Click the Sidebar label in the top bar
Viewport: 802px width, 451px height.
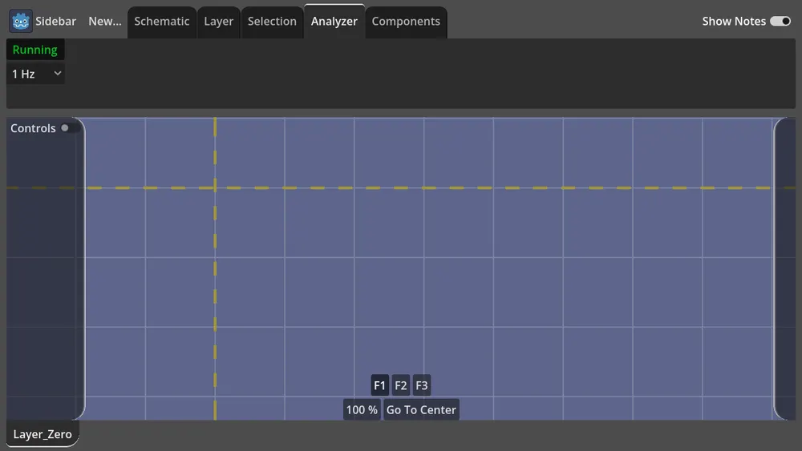click(x=55, y=22)
